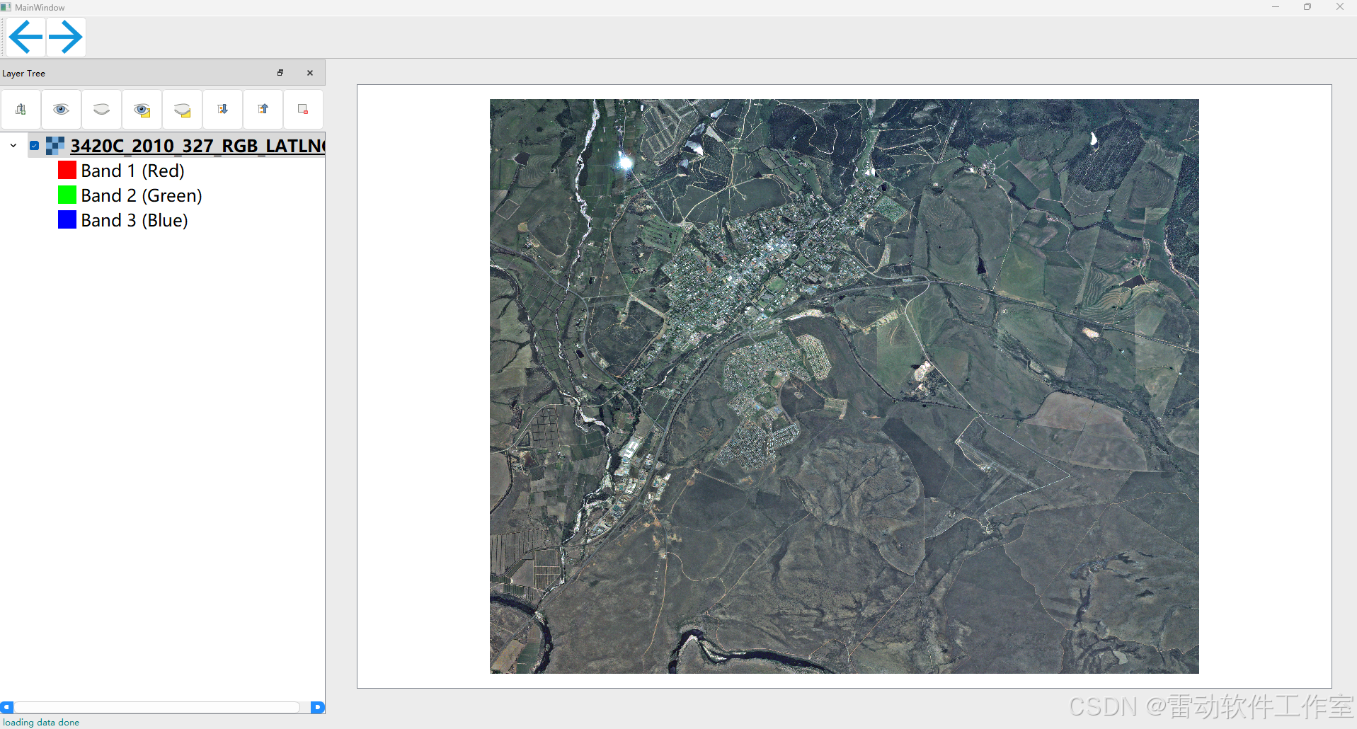This screenshot has height=729, width=1357.
Task: Expand all layer tree items
Action: click(x=222, y=109)
